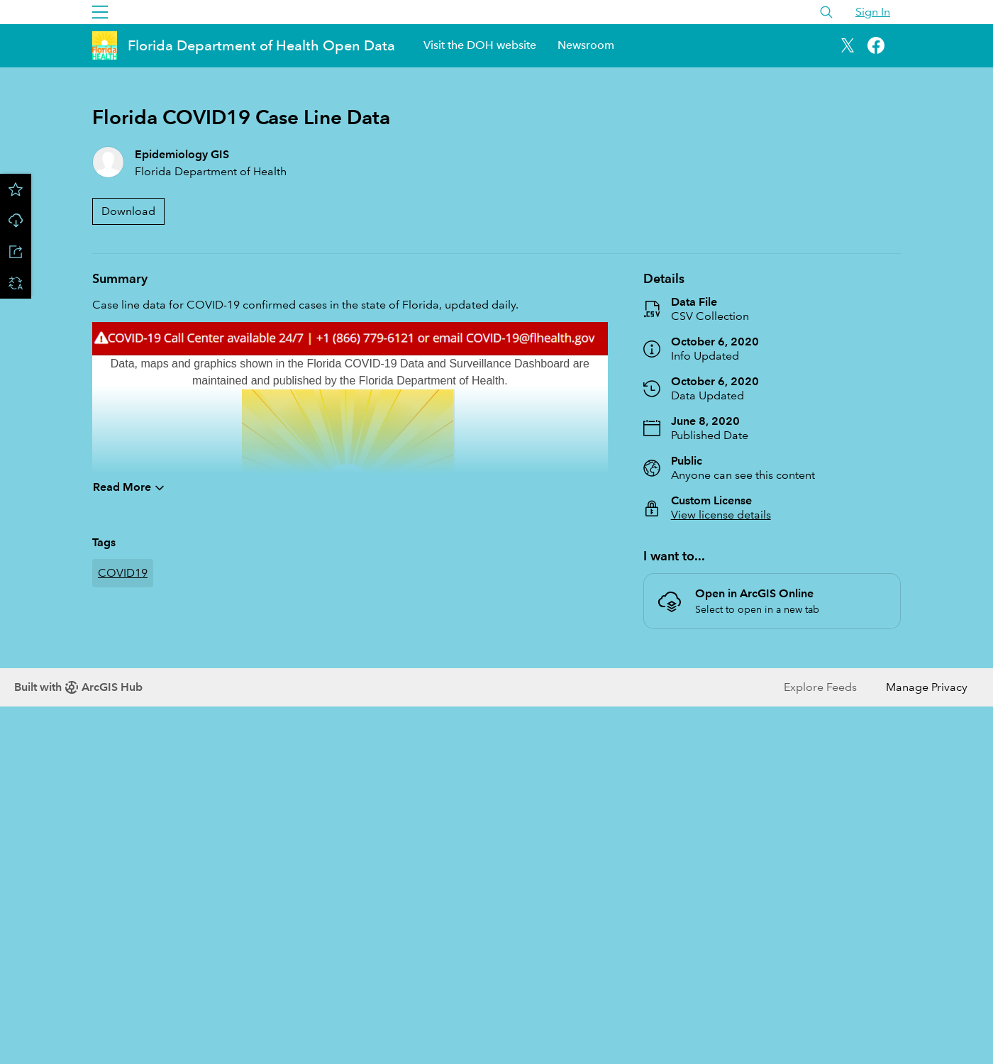The height and width of the screenshot is (1064, 993).
Task: Click Explore Feeds in the footer
Action: pos(820,687)
